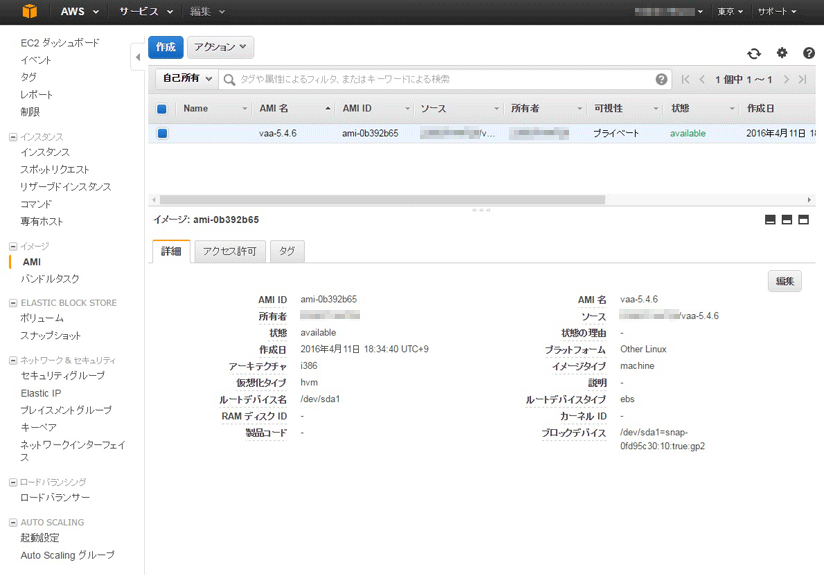Click the blue 作成 button
Screen dimensions: 824x576
tap(165, 47)
